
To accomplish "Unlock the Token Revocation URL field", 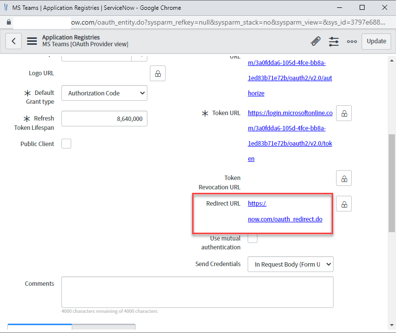I will coord(343,178).
